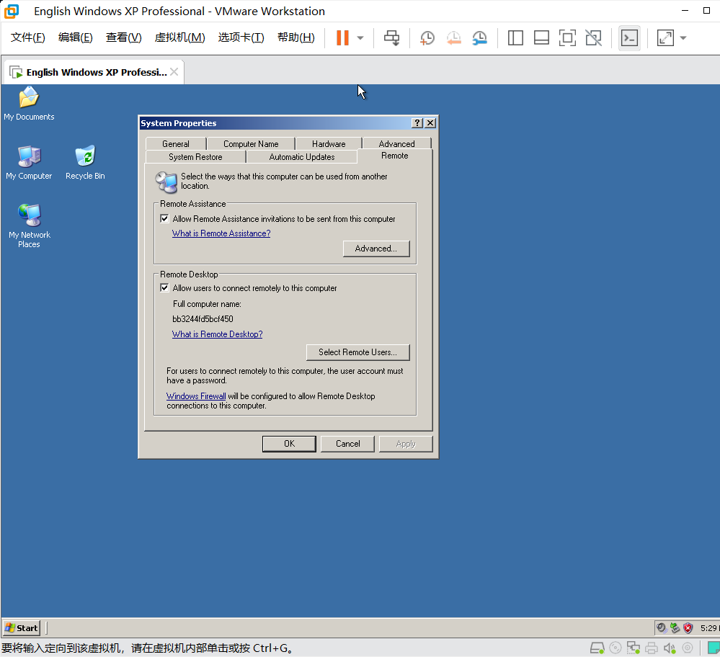The height and width of the screenshot is (657, 720).
Task: Revert VM to previous snapshot
Action: click(x=453, y=38)
